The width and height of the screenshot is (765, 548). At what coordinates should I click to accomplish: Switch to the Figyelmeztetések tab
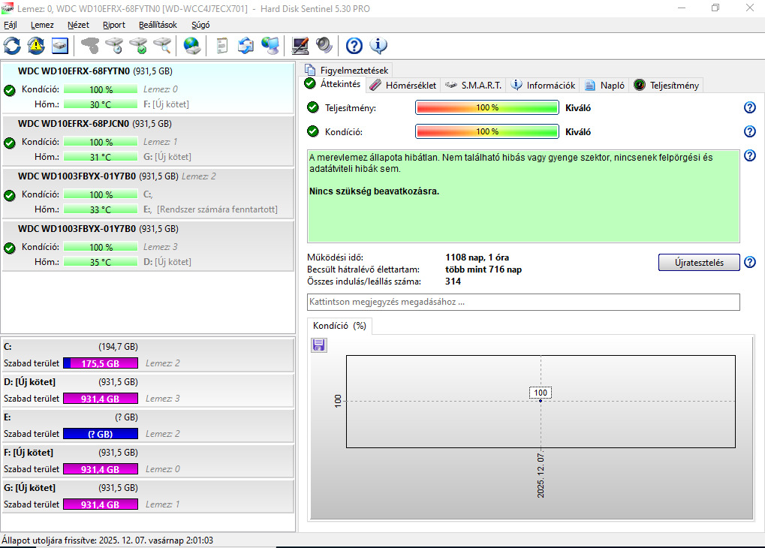(346, 71)
